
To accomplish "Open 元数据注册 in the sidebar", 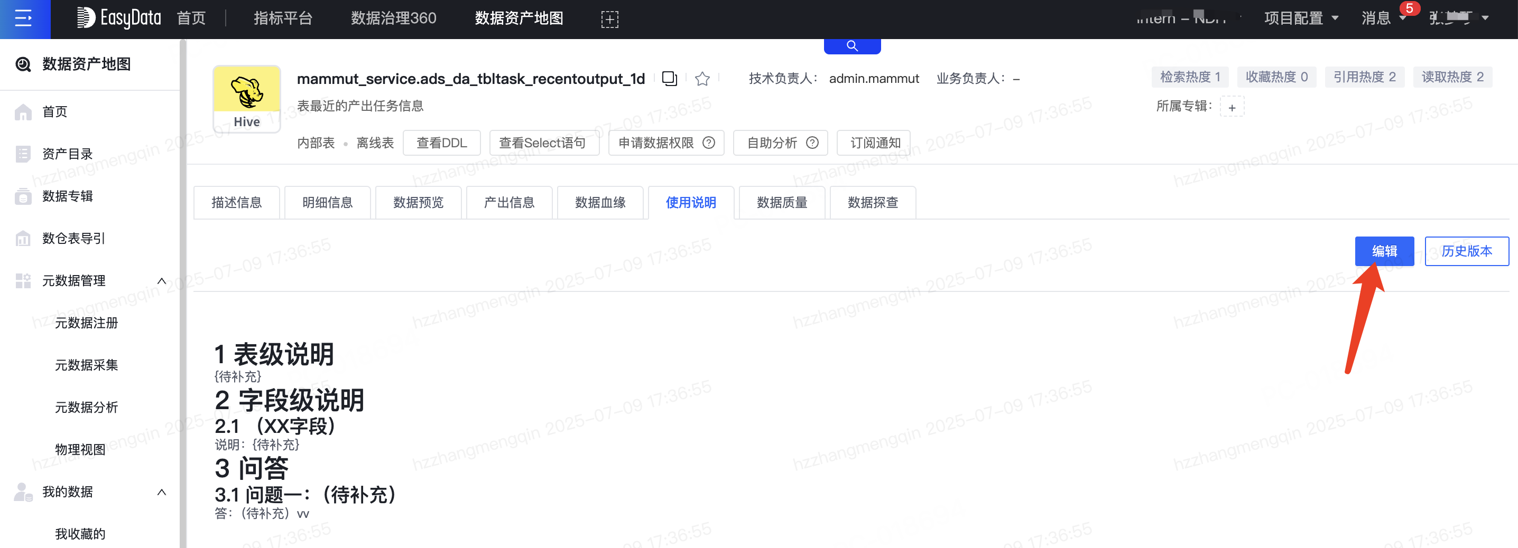I will click(87, 323).
